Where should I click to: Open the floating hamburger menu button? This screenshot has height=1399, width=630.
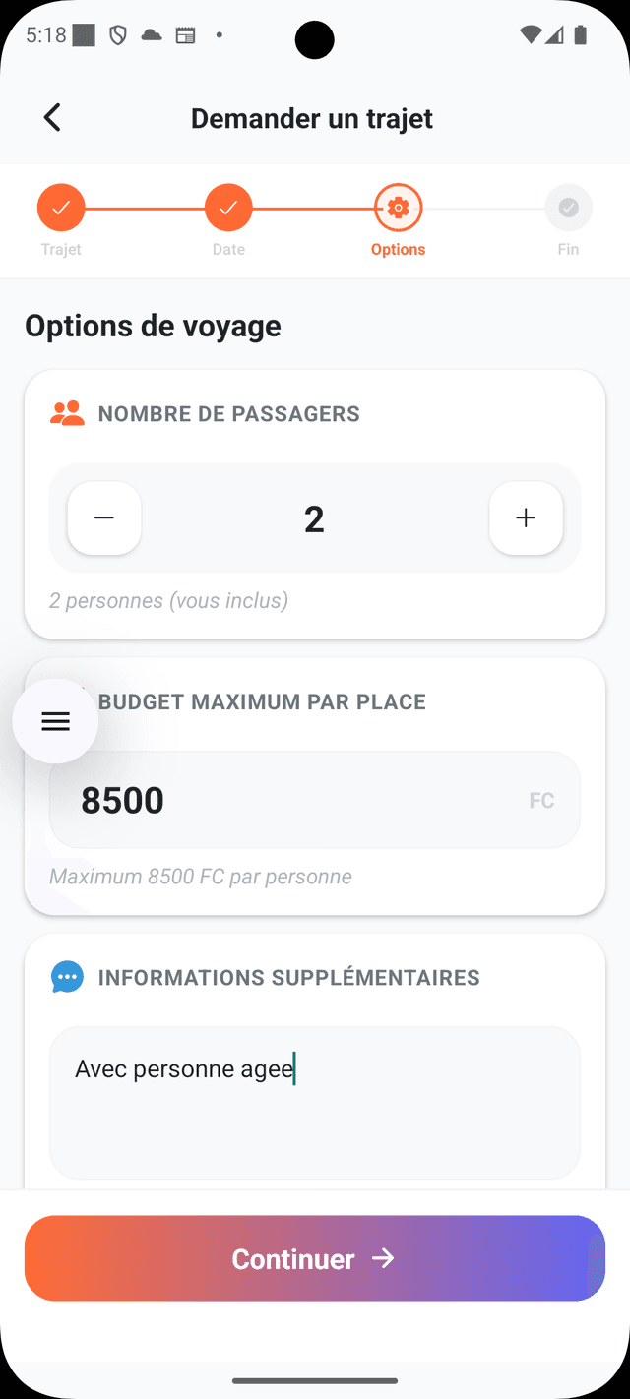55,721
